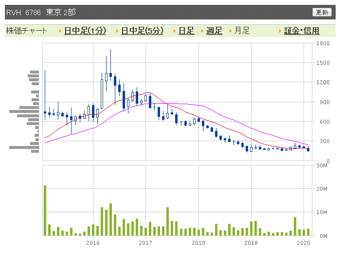Click the 20M volume axis label
342x255 pixels.
[x=322, y=189]
